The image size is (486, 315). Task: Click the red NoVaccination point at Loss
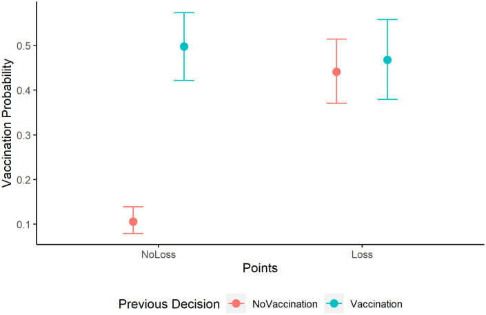click(x=336, y=72)
